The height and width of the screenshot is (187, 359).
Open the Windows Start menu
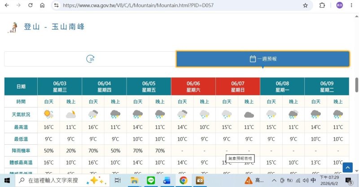click(x=7, y=181)
